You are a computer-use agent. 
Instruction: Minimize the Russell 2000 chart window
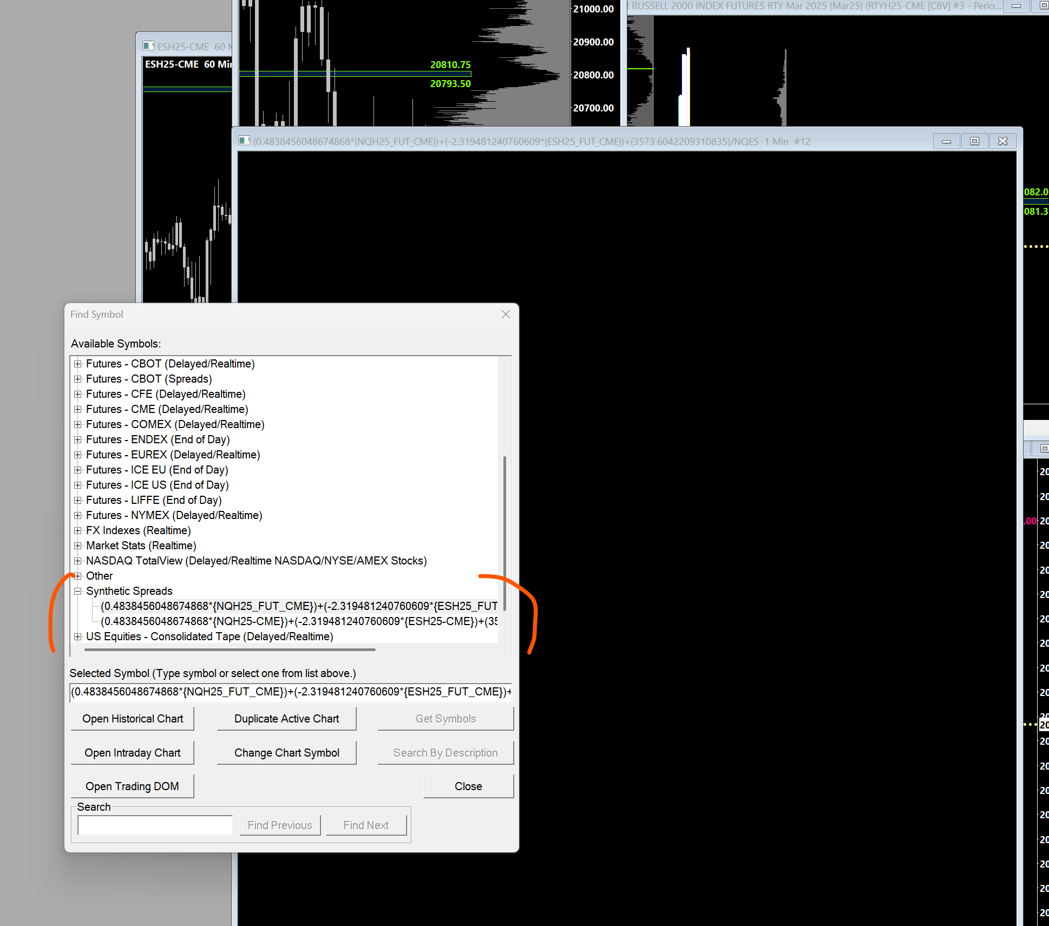pos(1017,6)
